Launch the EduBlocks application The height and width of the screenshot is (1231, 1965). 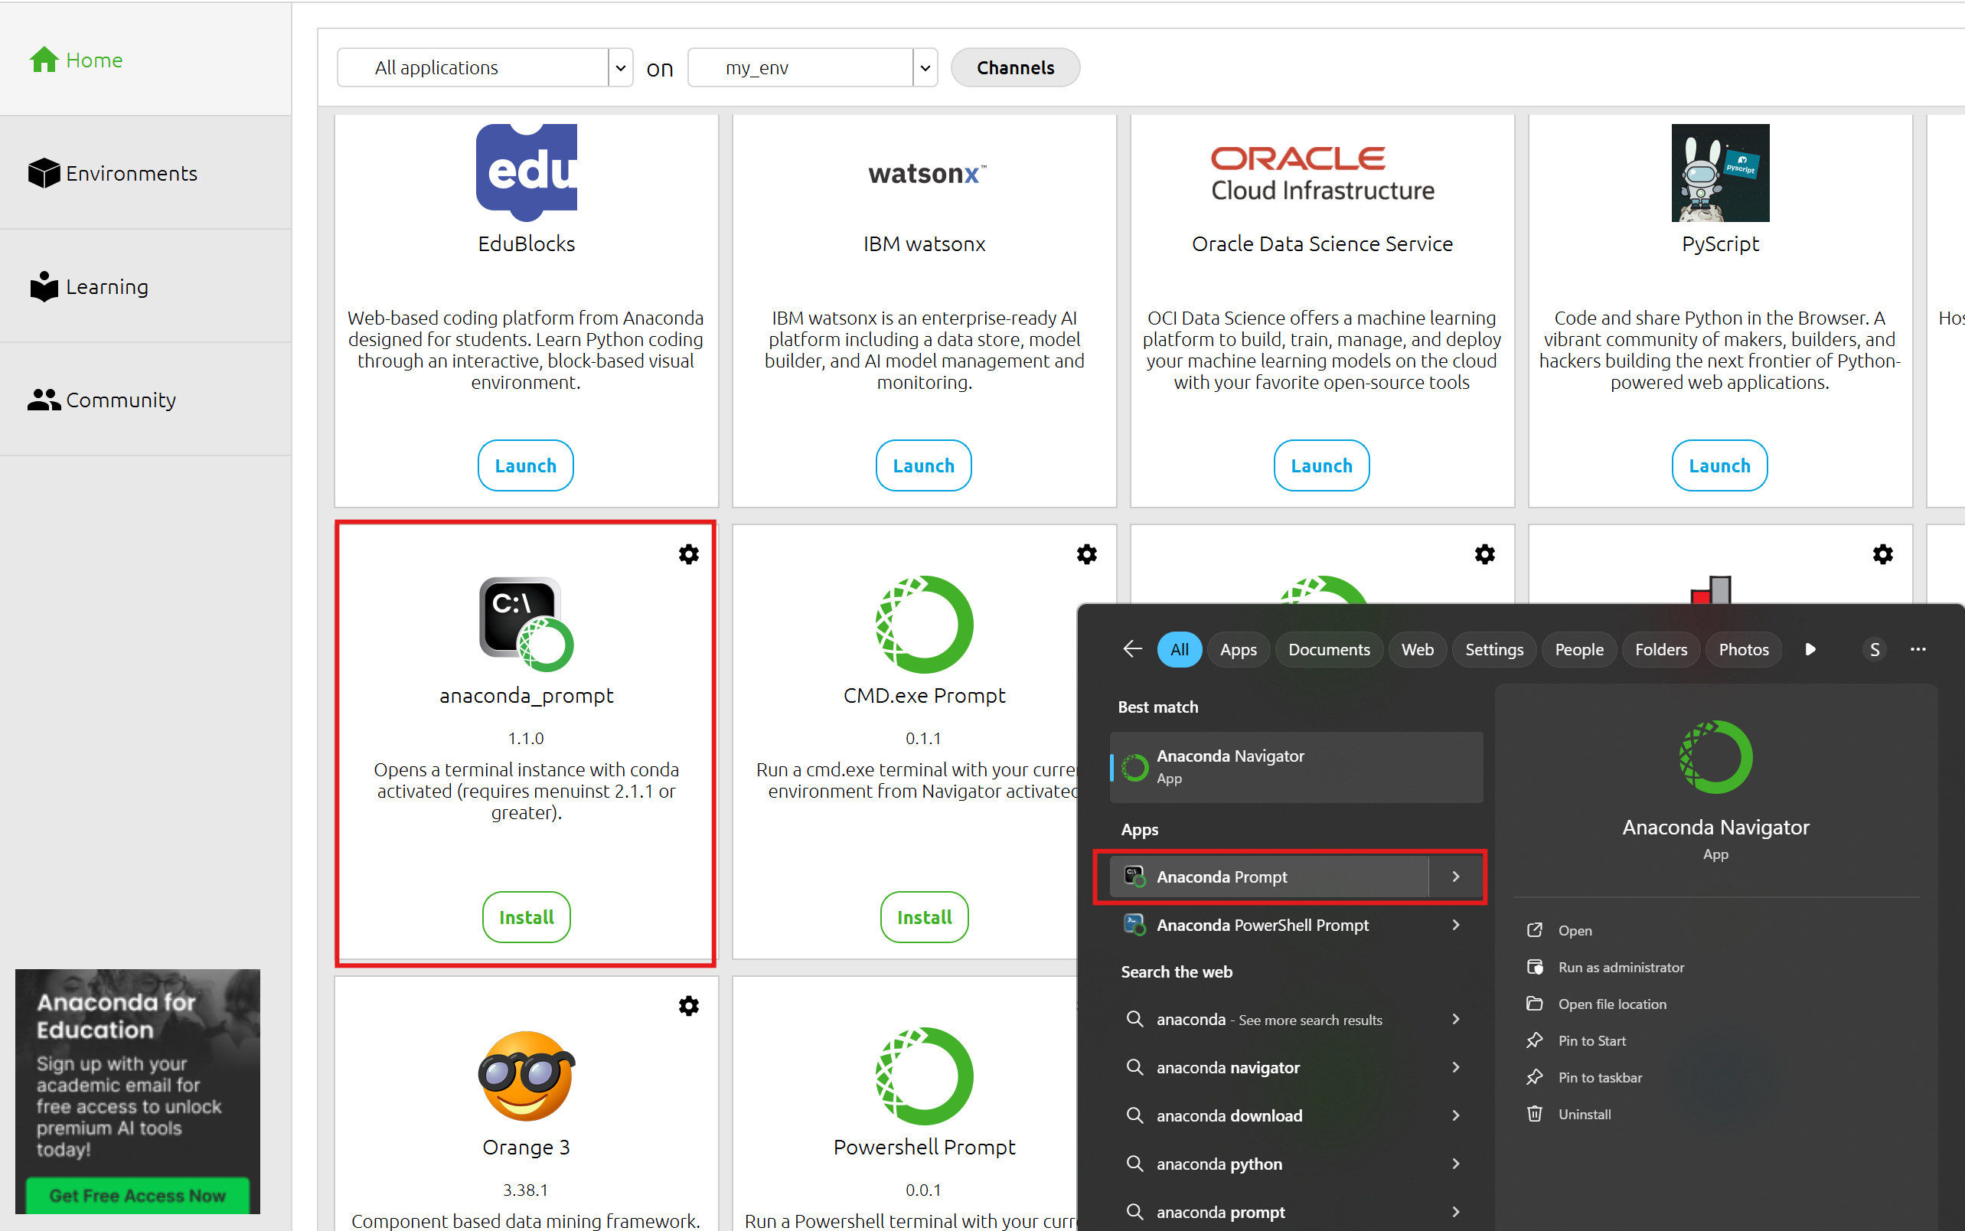526,465
